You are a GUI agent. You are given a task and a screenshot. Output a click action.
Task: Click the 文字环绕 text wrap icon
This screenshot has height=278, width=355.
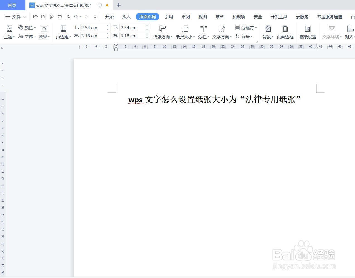pyautogui.click(x=332, y=29)
